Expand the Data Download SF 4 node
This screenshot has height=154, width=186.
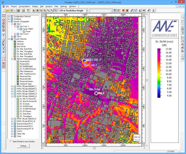12,124
